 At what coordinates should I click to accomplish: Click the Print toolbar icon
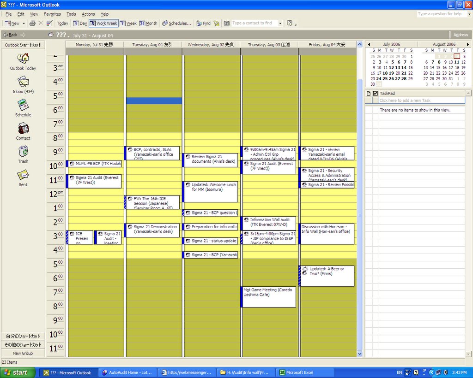32,23
